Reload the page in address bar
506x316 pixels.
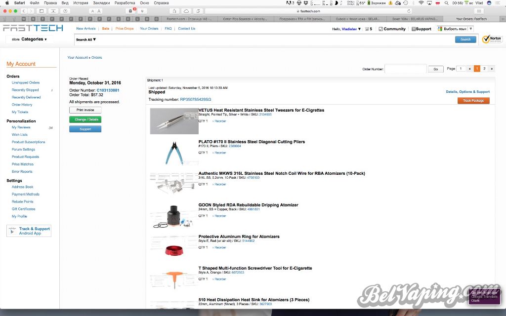point(409,11)
